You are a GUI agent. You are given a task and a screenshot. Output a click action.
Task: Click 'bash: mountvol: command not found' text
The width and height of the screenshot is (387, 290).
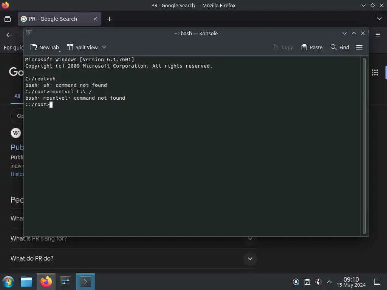pos(75,98)
